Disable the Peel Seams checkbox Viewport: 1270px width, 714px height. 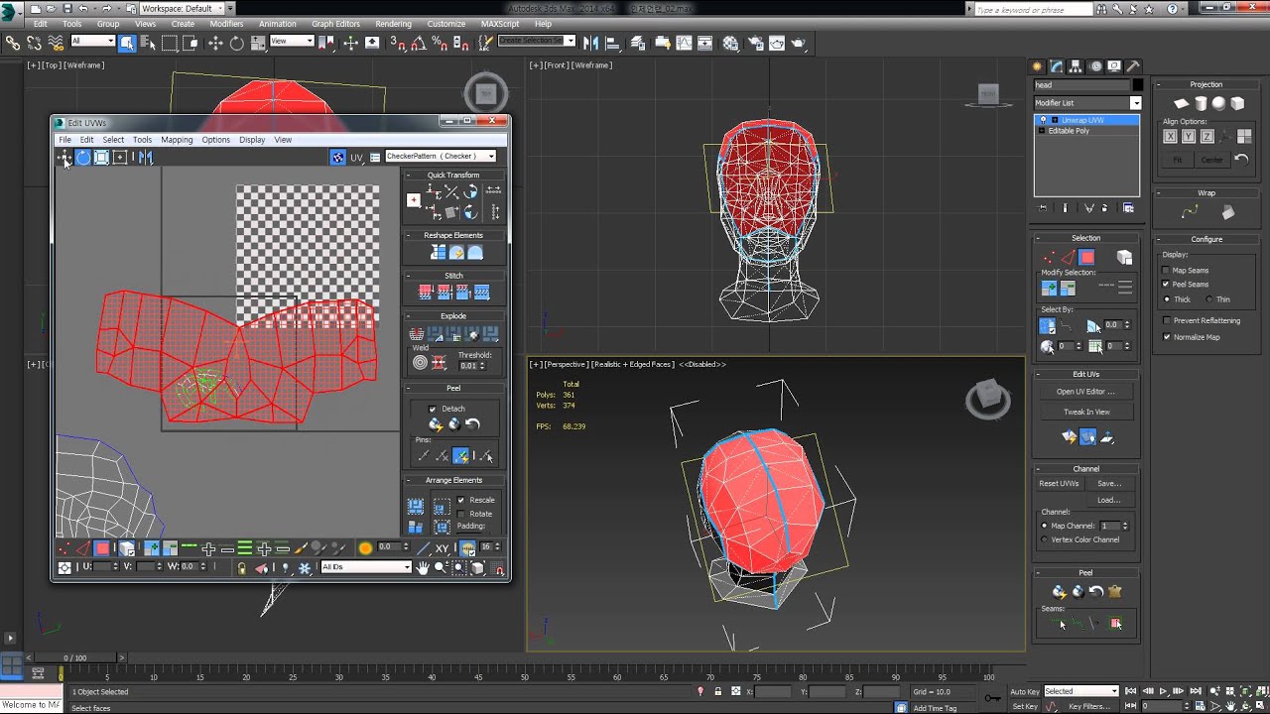tap(1167, 284)
